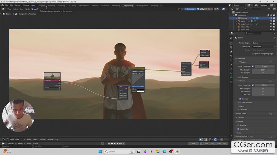Click the Blender logo menu icon
This screenshot has height=155, width=277.
(3, 5)
